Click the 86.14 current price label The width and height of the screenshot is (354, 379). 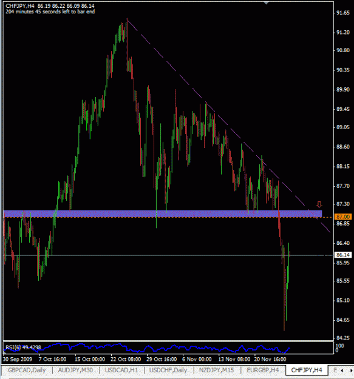(x=343, y=255)
